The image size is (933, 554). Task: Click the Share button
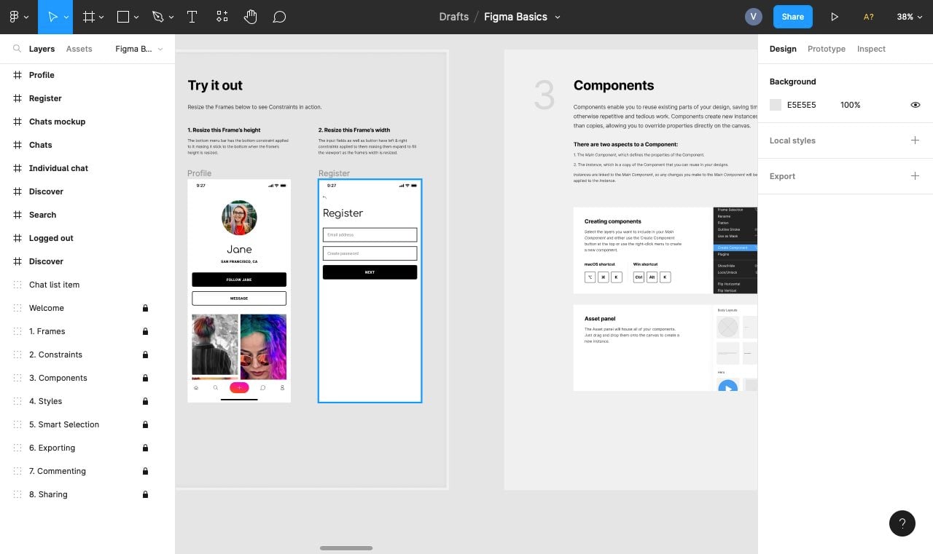(792, 16)
